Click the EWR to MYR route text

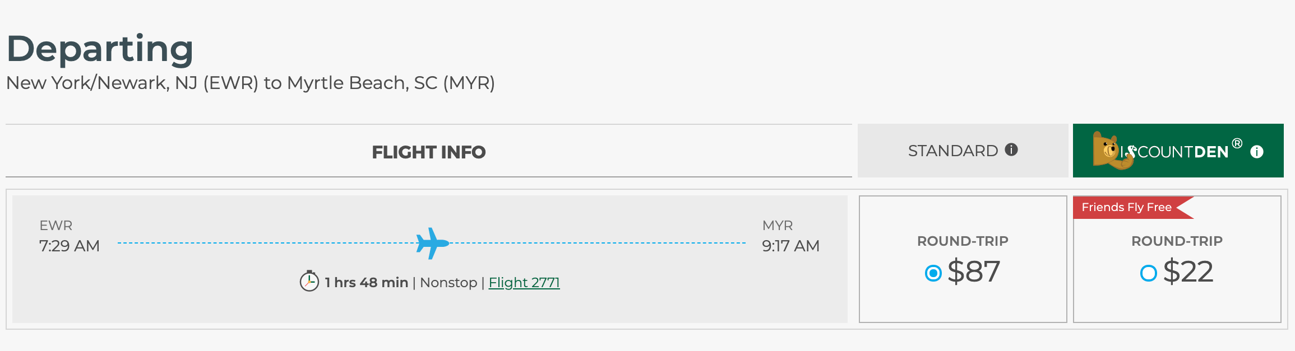(x=250, y=83)
